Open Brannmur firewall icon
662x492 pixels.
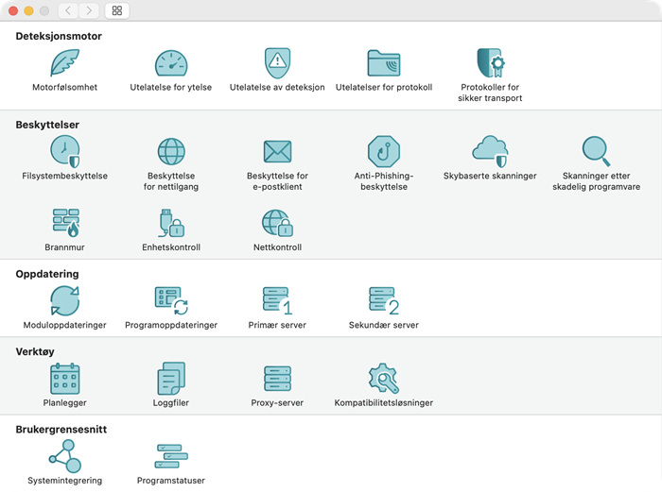click(x=66, y=223)
